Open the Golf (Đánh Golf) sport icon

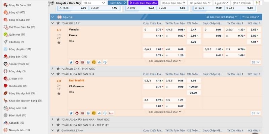(x=5, y=115)
